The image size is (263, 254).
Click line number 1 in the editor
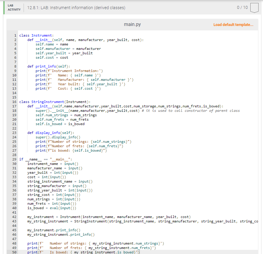pos(15,35)
